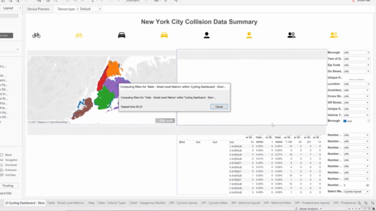Viewport: 376px width, 211px height.
Task: Click the orange Bronx region on map
Action: tap(113, 69)
